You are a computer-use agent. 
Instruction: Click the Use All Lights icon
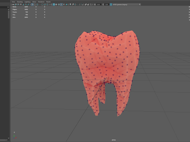pos(64,4)
